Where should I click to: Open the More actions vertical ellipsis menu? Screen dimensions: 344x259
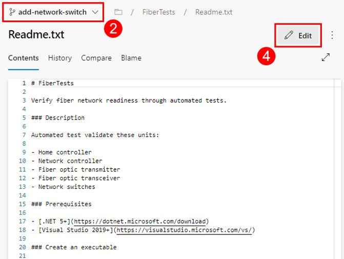coord(332,35)
